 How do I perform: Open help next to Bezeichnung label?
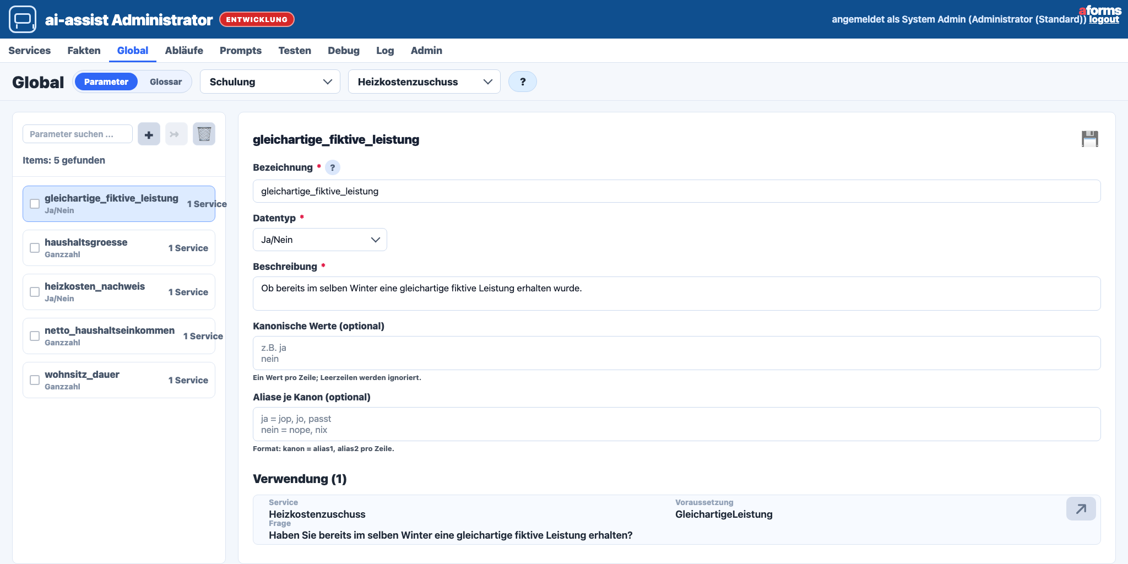tap(333, 167)
